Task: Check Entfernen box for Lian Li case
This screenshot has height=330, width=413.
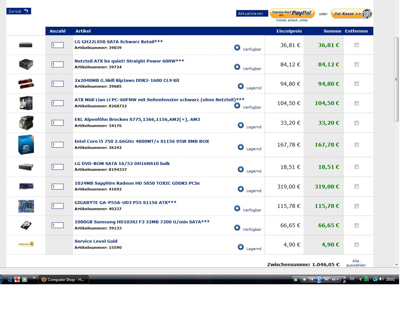Action: (357, 103)
